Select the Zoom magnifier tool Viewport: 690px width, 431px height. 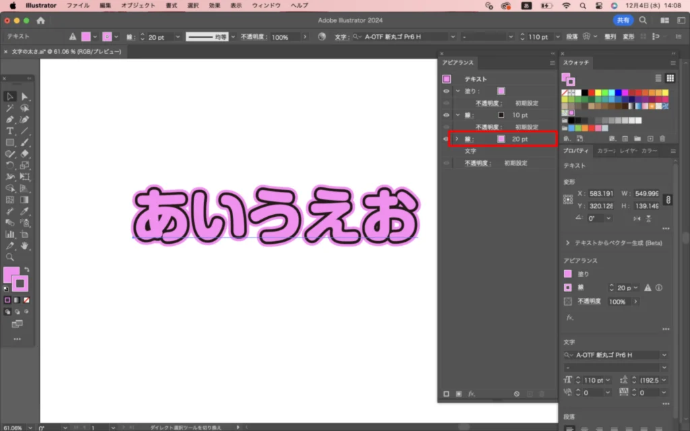point(10,257)
